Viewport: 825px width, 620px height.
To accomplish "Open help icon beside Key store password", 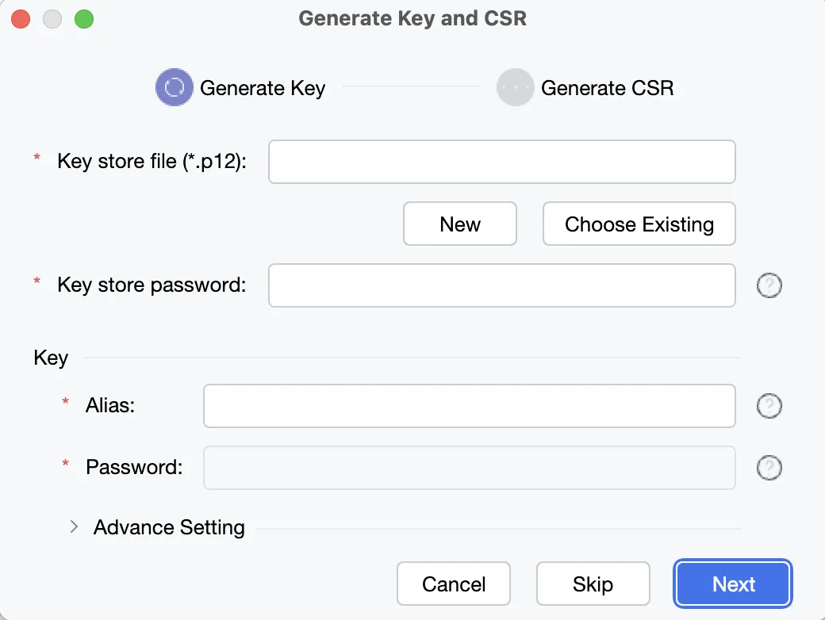I will 769,285.
